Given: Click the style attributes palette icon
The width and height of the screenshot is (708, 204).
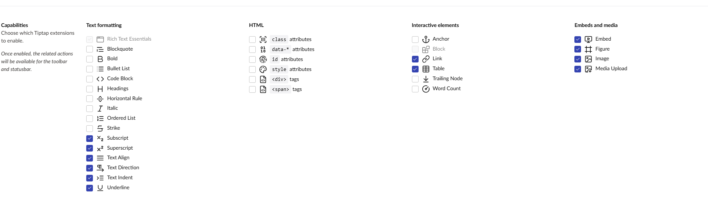Looking at the screenshot, I should 263,69.
